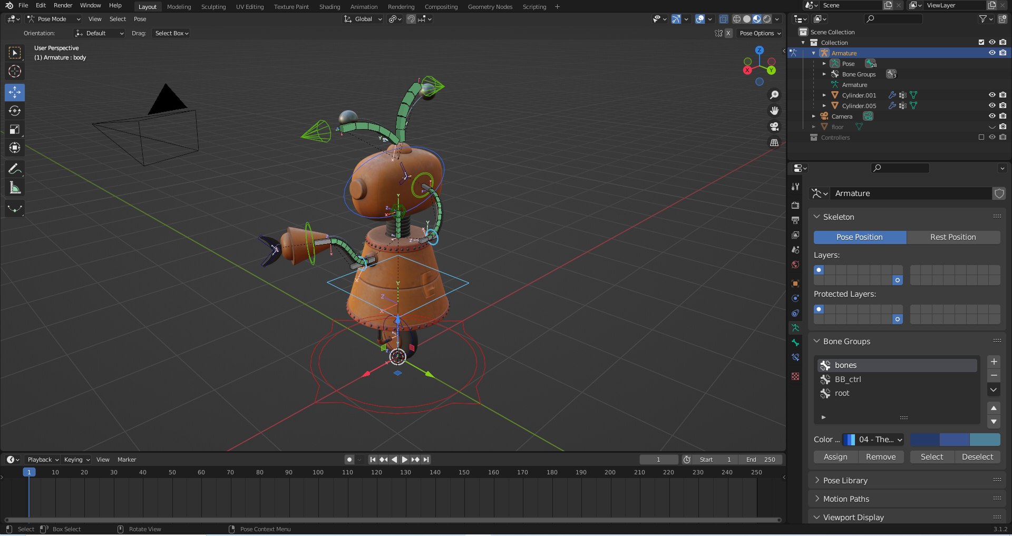
Task: Remove bone group with minus button
Action: pyautogui.click(x=994, y=375)
